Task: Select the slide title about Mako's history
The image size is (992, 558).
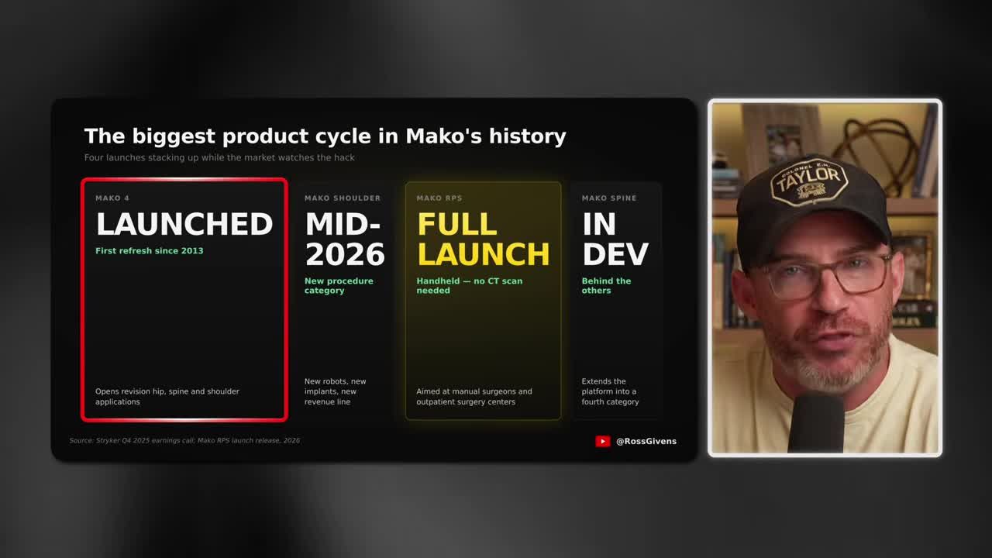Action: coord(325,136)
